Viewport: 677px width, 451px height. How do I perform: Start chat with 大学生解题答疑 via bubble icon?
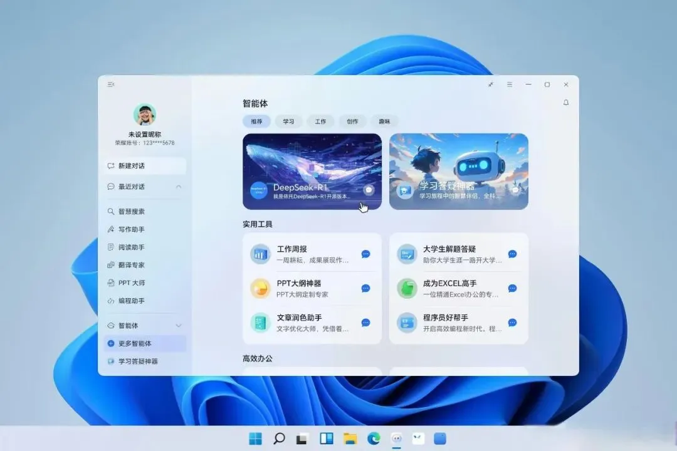coord(513,254)
